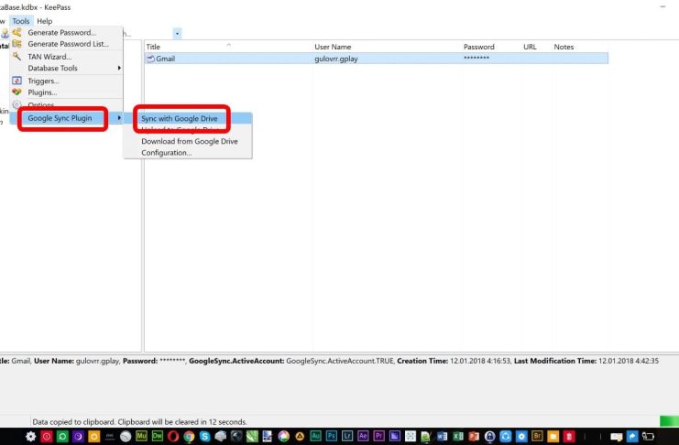The width and height of the screenshot is (679, 445).
Task: Open Skype from the taskbar
Action: click(205, 437)
